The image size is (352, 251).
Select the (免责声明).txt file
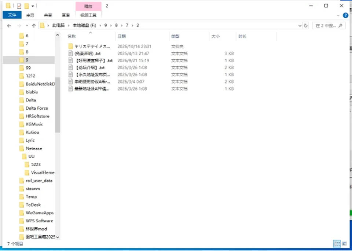pyautogui.click(x=87, y=53)
